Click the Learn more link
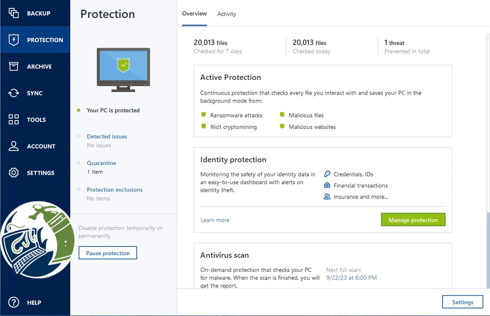This screenshot has height=316, width=490. [215, 220]
